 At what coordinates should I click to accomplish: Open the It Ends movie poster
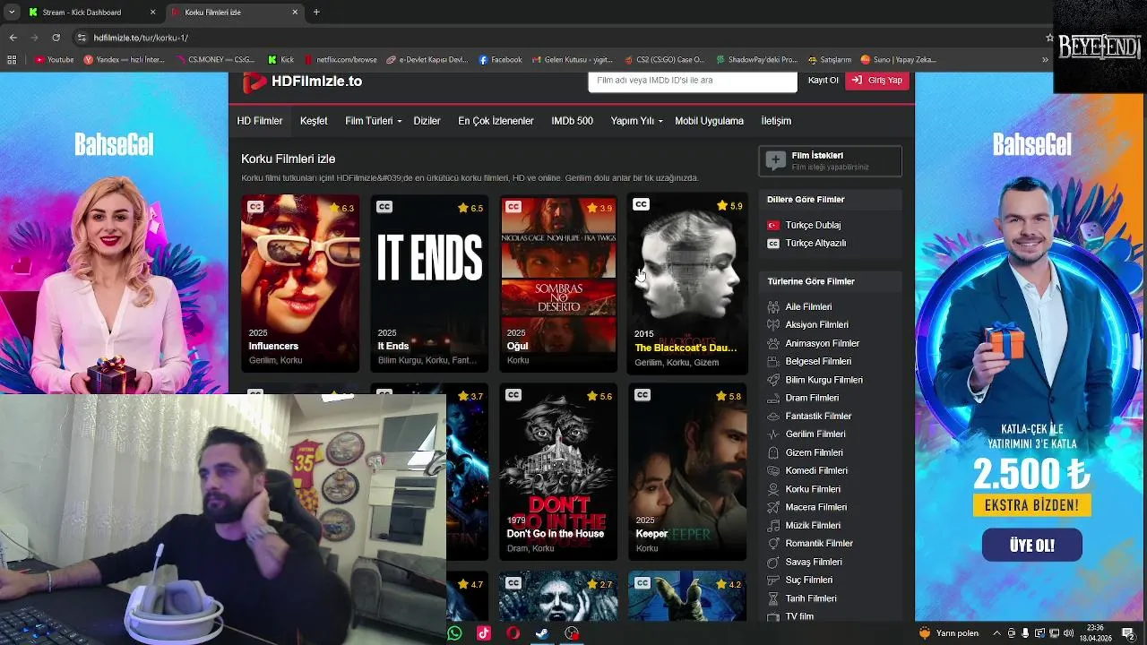click(x=429, y=283)
